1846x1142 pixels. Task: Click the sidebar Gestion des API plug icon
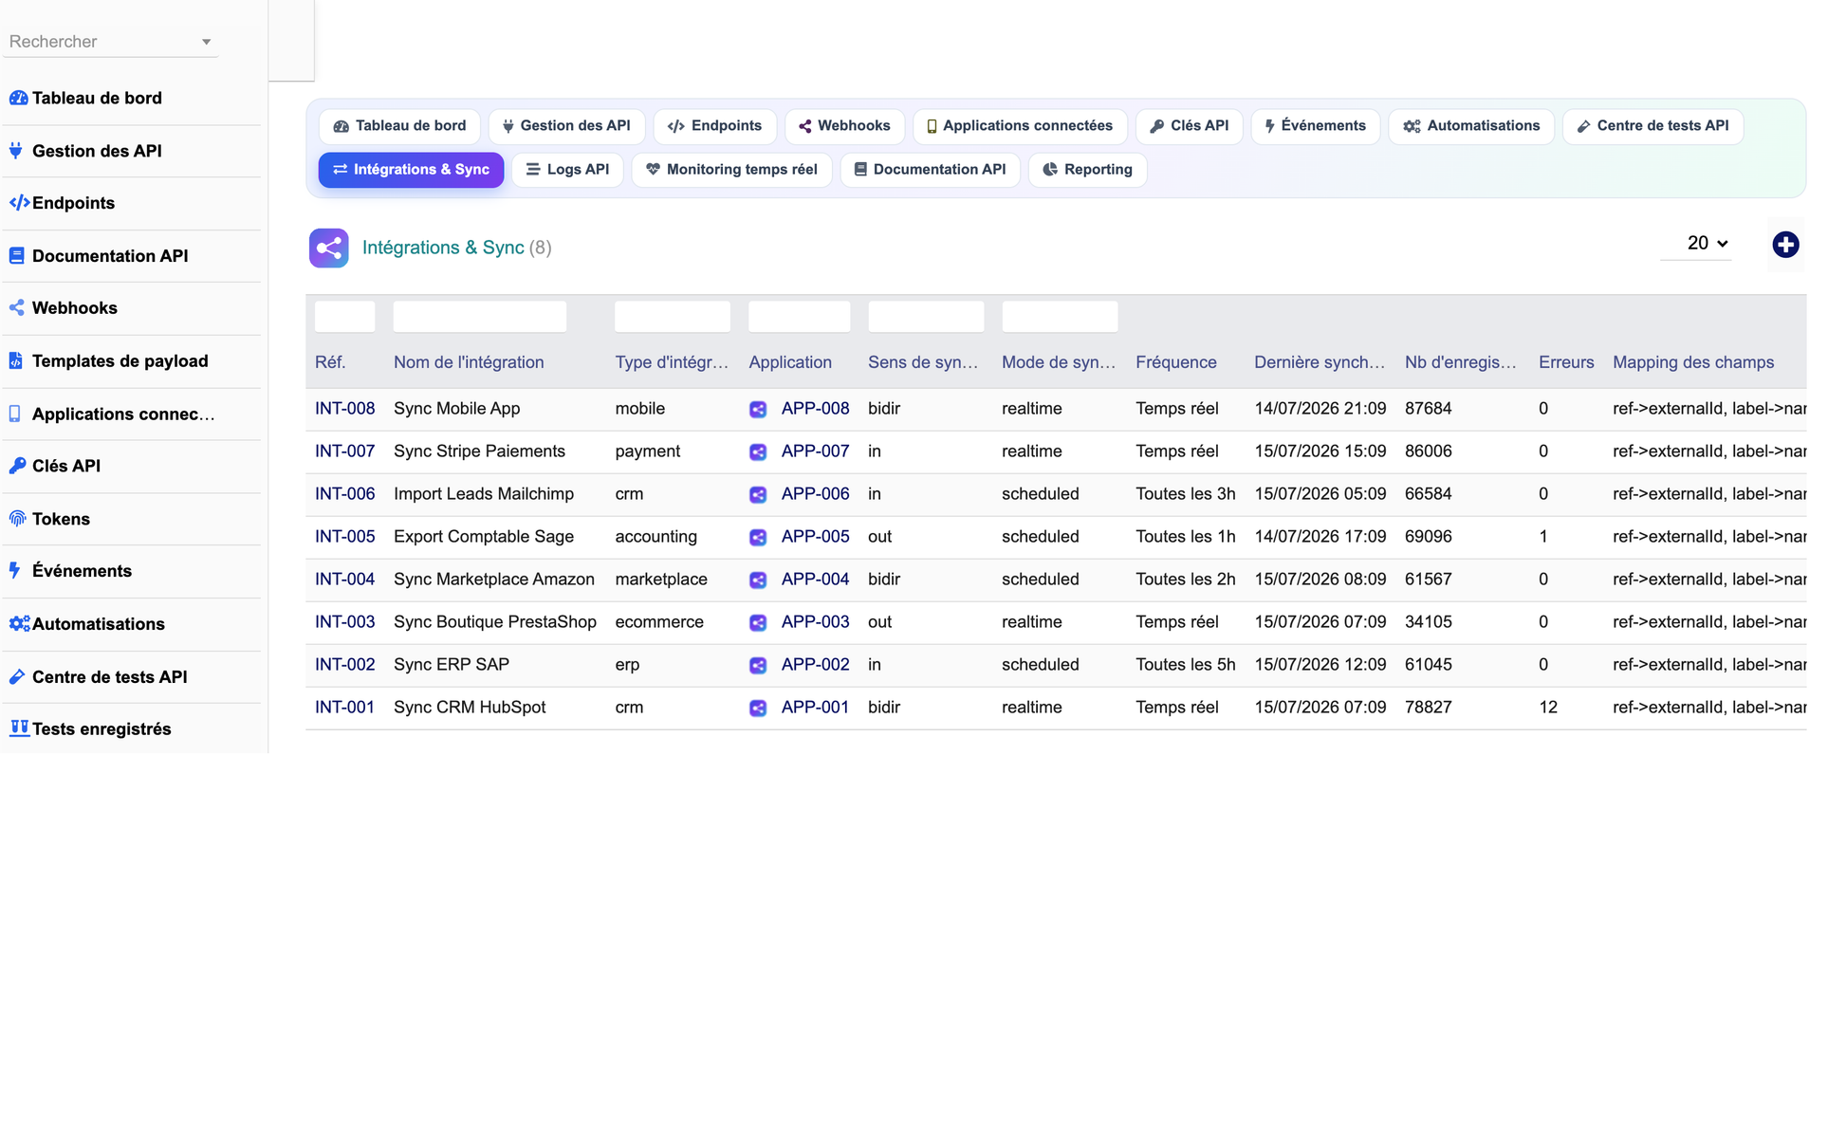16,151
